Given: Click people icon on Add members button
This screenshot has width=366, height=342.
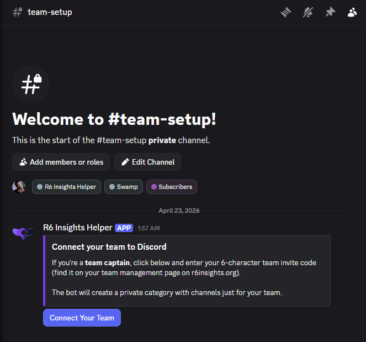Looking at the screenshot, I should pyautogui.click(x=23, y=162).
